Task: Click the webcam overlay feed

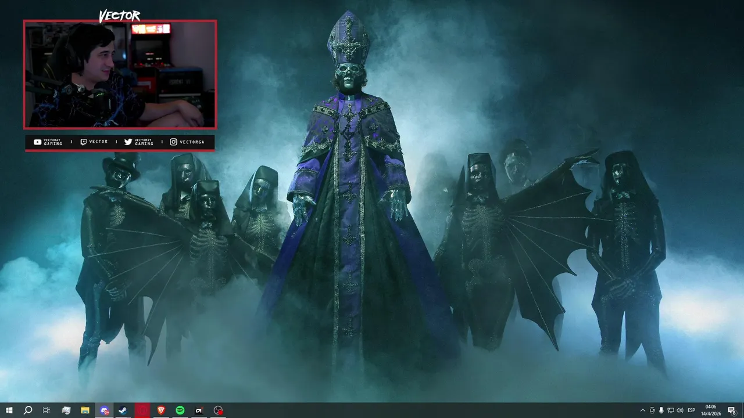Action: point(120,74)
